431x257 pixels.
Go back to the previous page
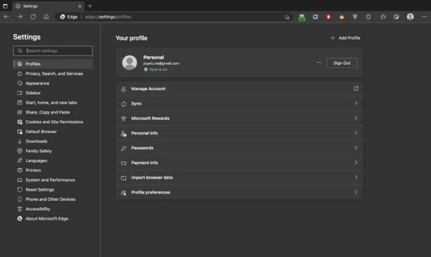click(x=6, y=17)
